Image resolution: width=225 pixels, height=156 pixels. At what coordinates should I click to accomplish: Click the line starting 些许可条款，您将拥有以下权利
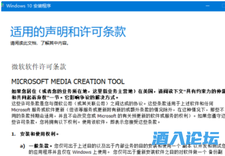coord(86,122)
